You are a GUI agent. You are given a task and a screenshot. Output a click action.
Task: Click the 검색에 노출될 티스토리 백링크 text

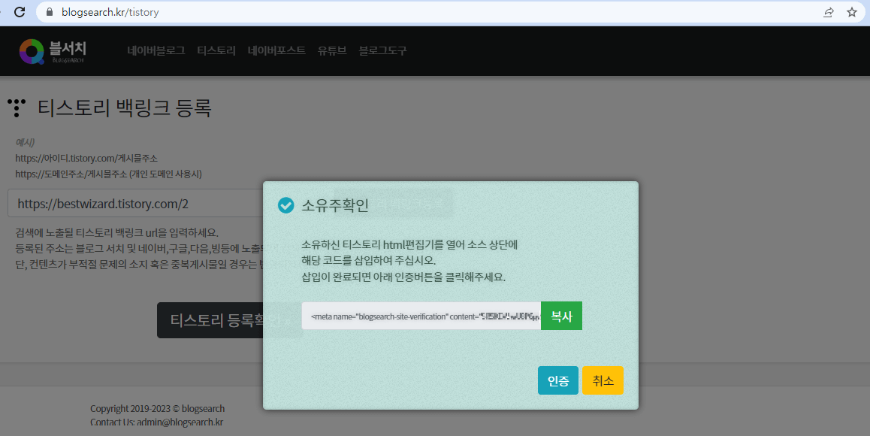tap(117, 233)
